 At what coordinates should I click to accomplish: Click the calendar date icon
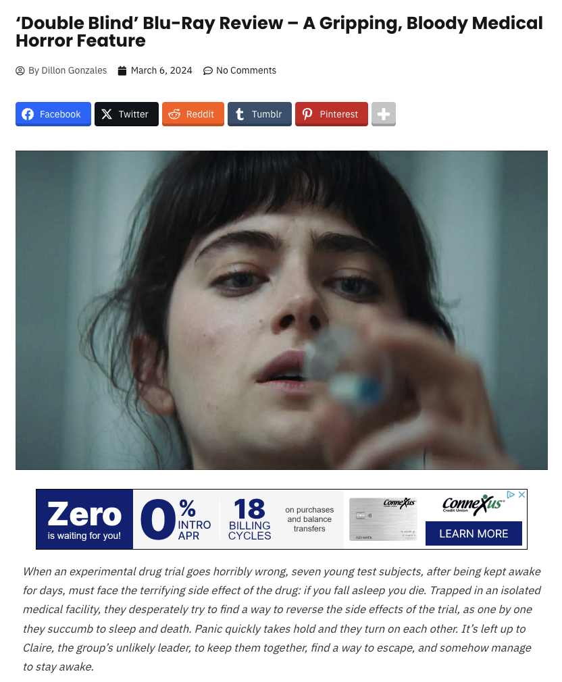pyautogui.click(x=122, y=70)
